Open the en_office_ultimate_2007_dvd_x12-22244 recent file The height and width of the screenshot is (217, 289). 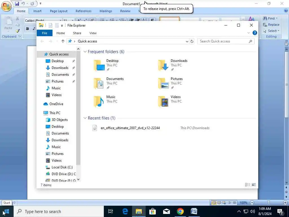pos(130,128)
